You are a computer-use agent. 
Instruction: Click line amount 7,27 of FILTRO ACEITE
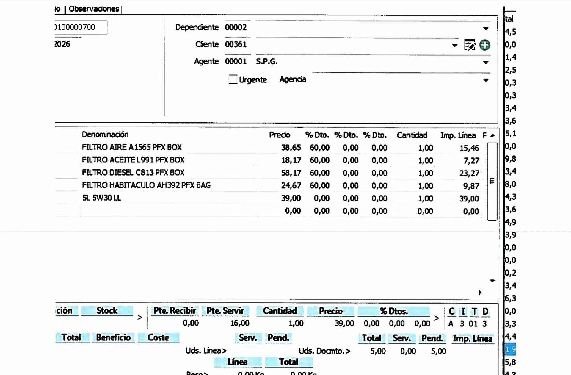click(x=471, y=161)
